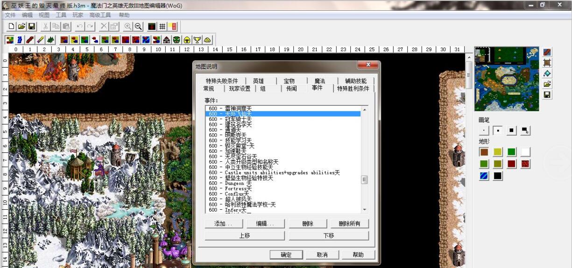Click the open folder icon beside minimap

coord(547,84)
